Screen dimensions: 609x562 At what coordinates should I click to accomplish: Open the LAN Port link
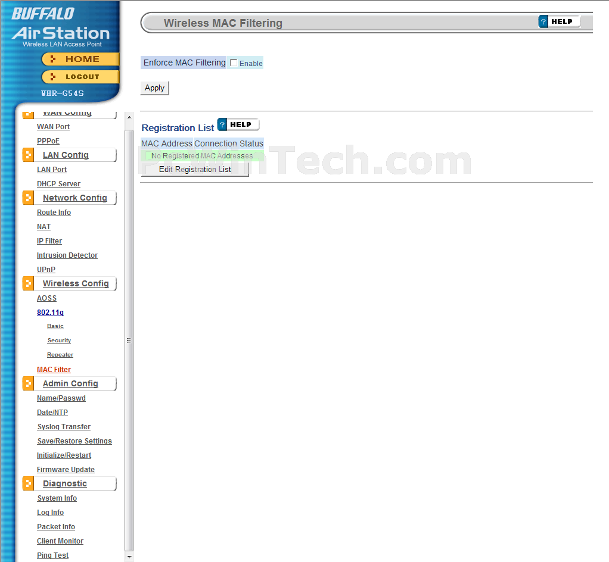click(52, 170)
